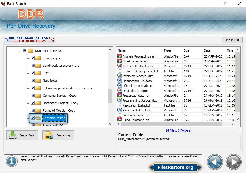
Task: Click the Replication Data.txt file icon
Action: point(119,105)
